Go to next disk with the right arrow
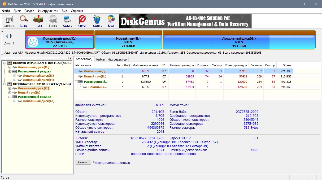Viewport: 322px width, 180px height. [x=11, y=36]
